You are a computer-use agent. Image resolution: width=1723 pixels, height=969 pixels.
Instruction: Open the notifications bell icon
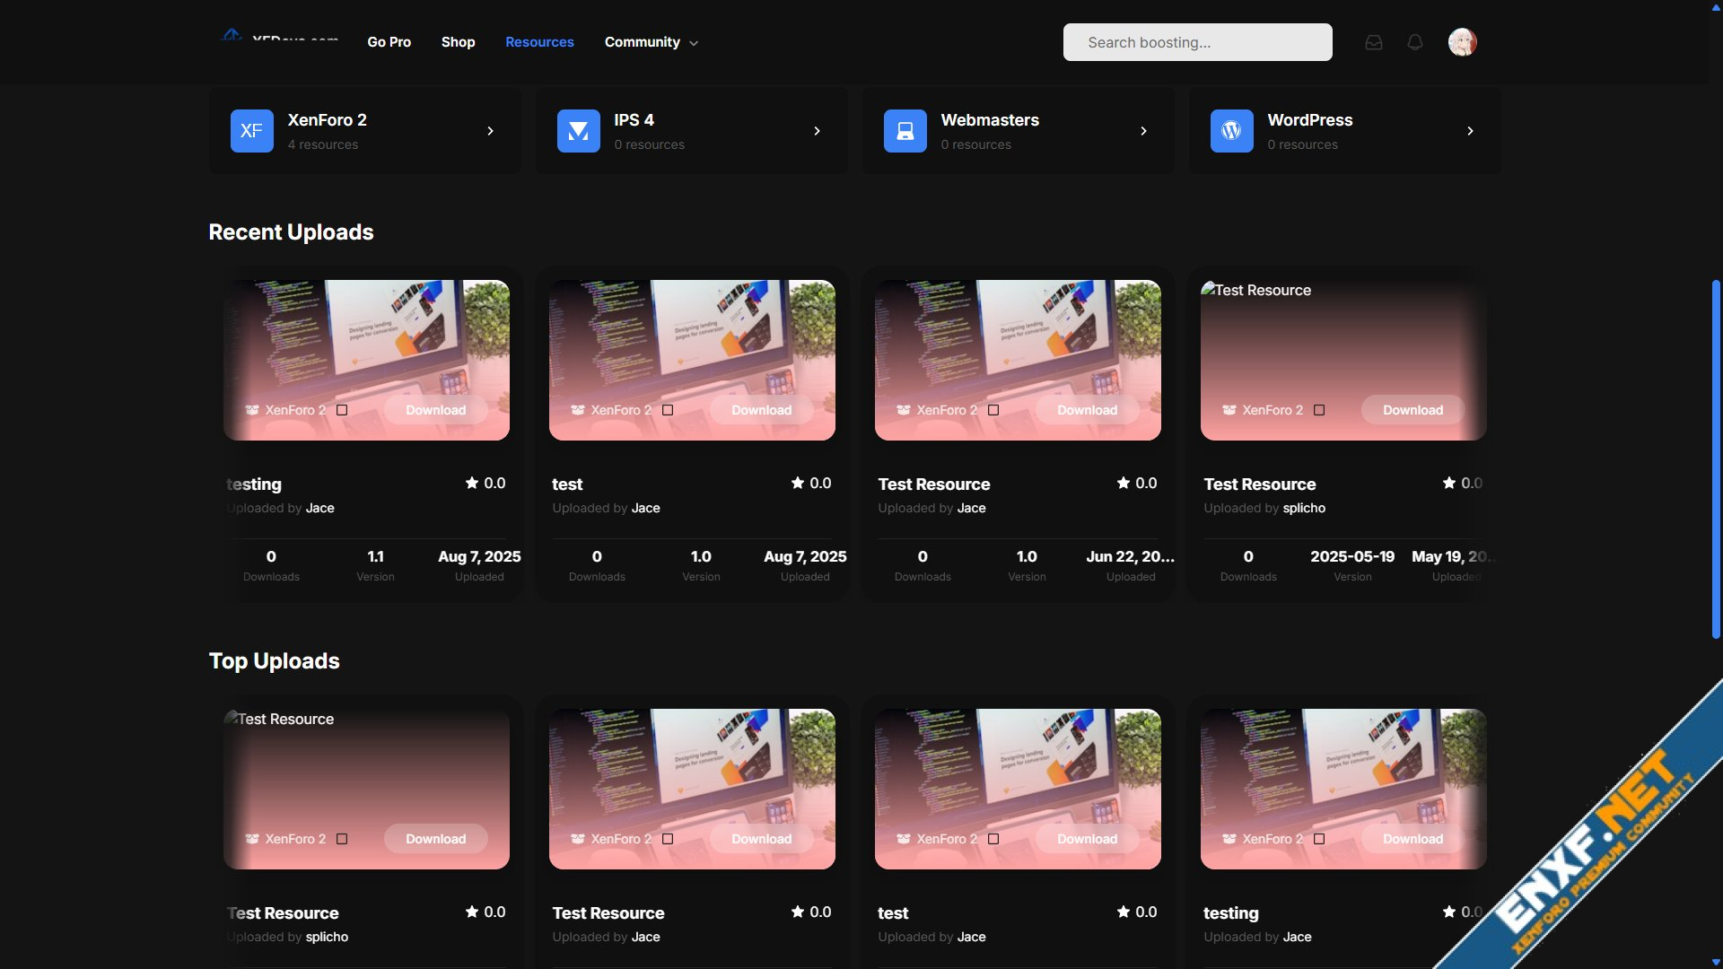1415,42
